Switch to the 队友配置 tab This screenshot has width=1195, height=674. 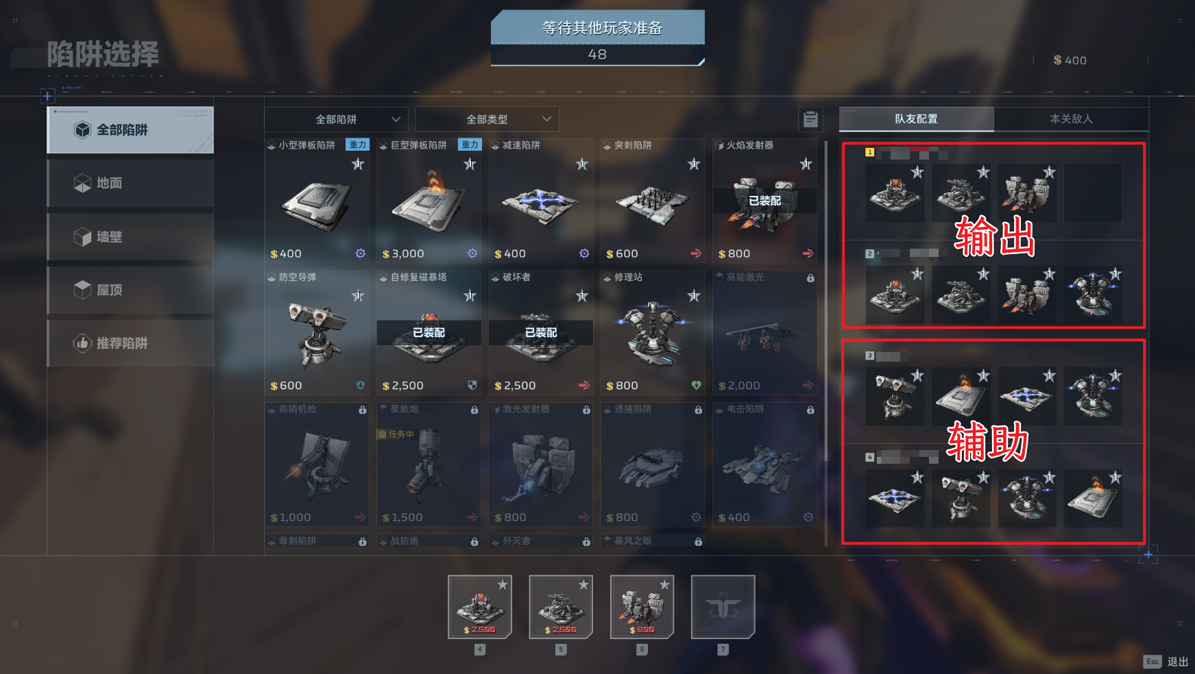[x=917, y=118]
